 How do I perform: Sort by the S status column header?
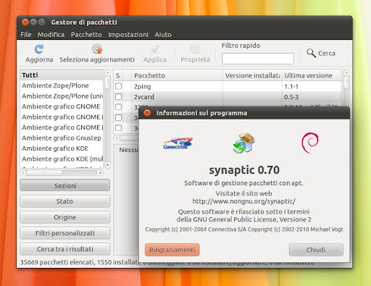(118, 75)
